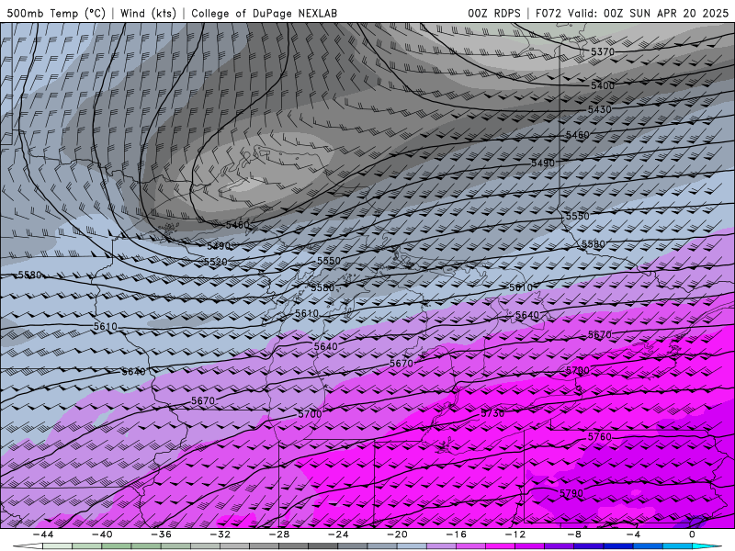Click the -28 colorbar tick label

click(x=279, y=534)
